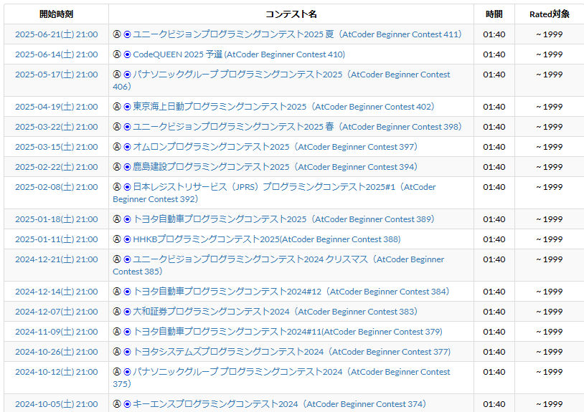Click the Rated対象 column header
The height and width of the screenshot is (412, 584).
(x=550, y=14)
